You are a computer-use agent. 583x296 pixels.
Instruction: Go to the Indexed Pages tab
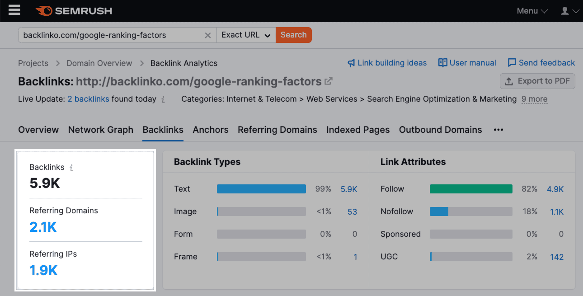coord(358,130)
